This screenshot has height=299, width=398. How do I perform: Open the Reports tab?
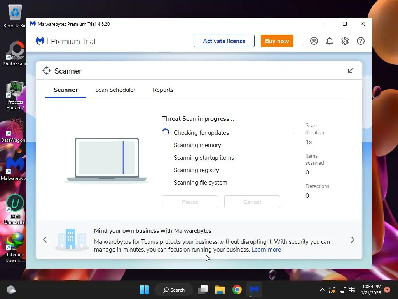point(163,90)
